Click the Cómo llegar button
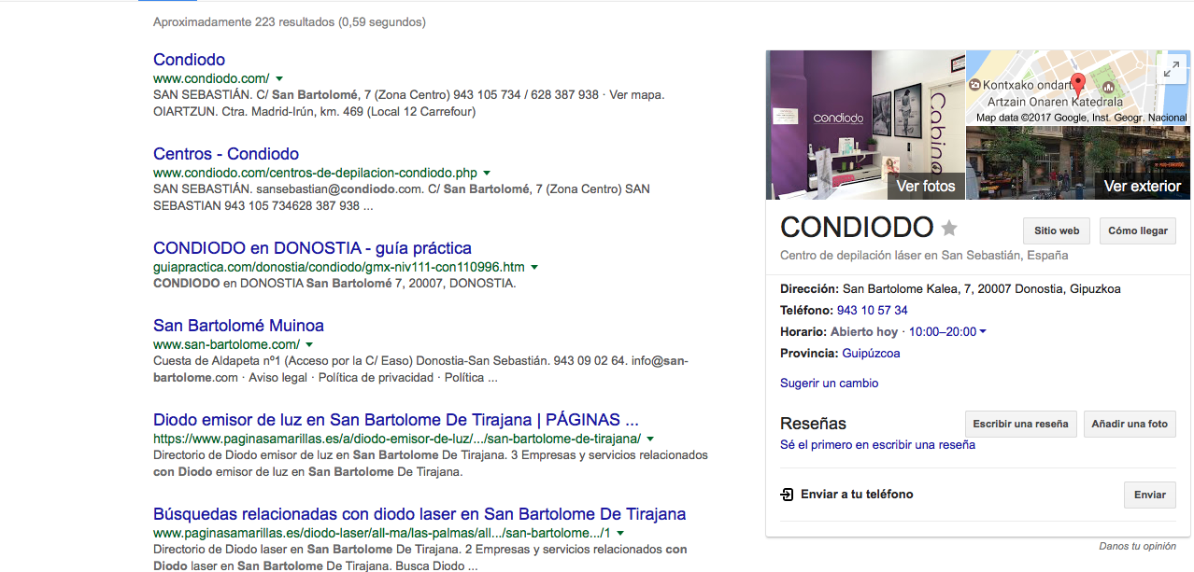1194x572 pixels. [1137, 230]
